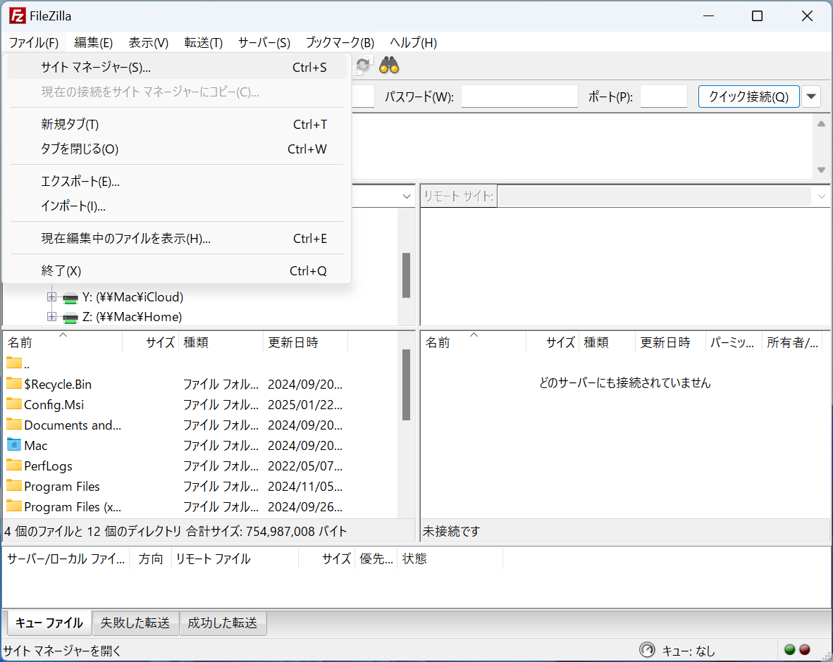Click the 2022/05/07 date of PerfLogs
This screenshot has height=662, width=833.
[x=305, y=466]
